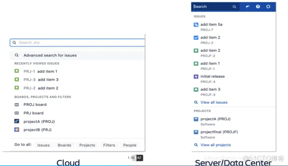Open the Help question mark icon
Screen dimensions: 288x166
(258, 7)
